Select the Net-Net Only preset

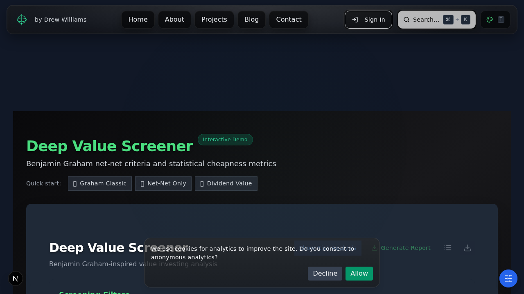[163, 183]
